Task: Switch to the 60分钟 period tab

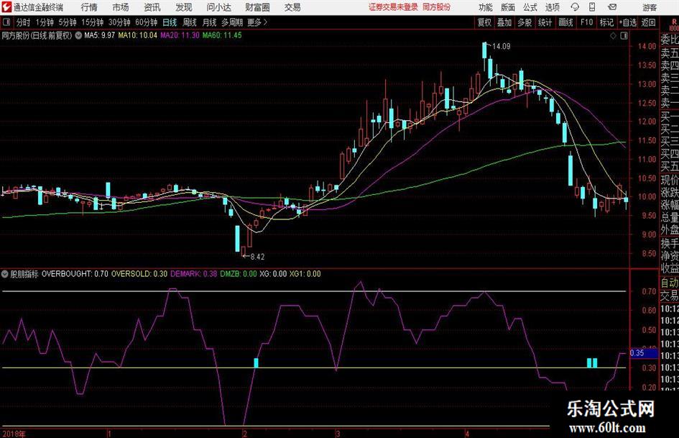Action: pyautogui.click(x=147, y=22)
